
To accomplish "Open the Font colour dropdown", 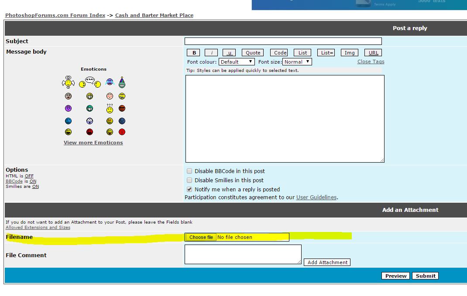I will point(237,62).
